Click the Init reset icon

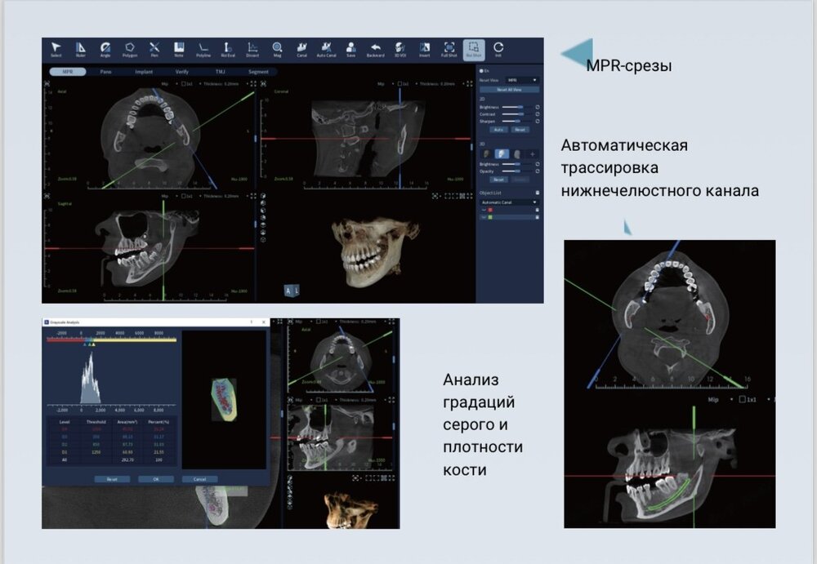click(x=498, y=50)
